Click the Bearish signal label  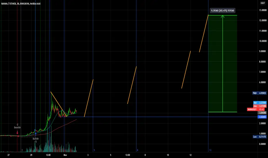point(17,128)
